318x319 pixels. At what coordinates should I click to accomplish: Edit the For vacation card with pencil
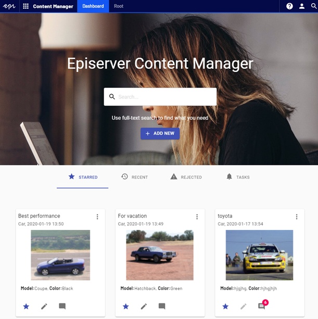click(x=144, y=307)
